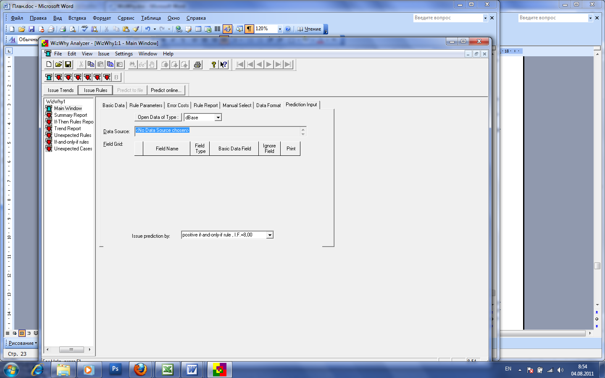Click the Basic Data Field column header
This screenshot has height=378, width=605.
click(234, 149)
